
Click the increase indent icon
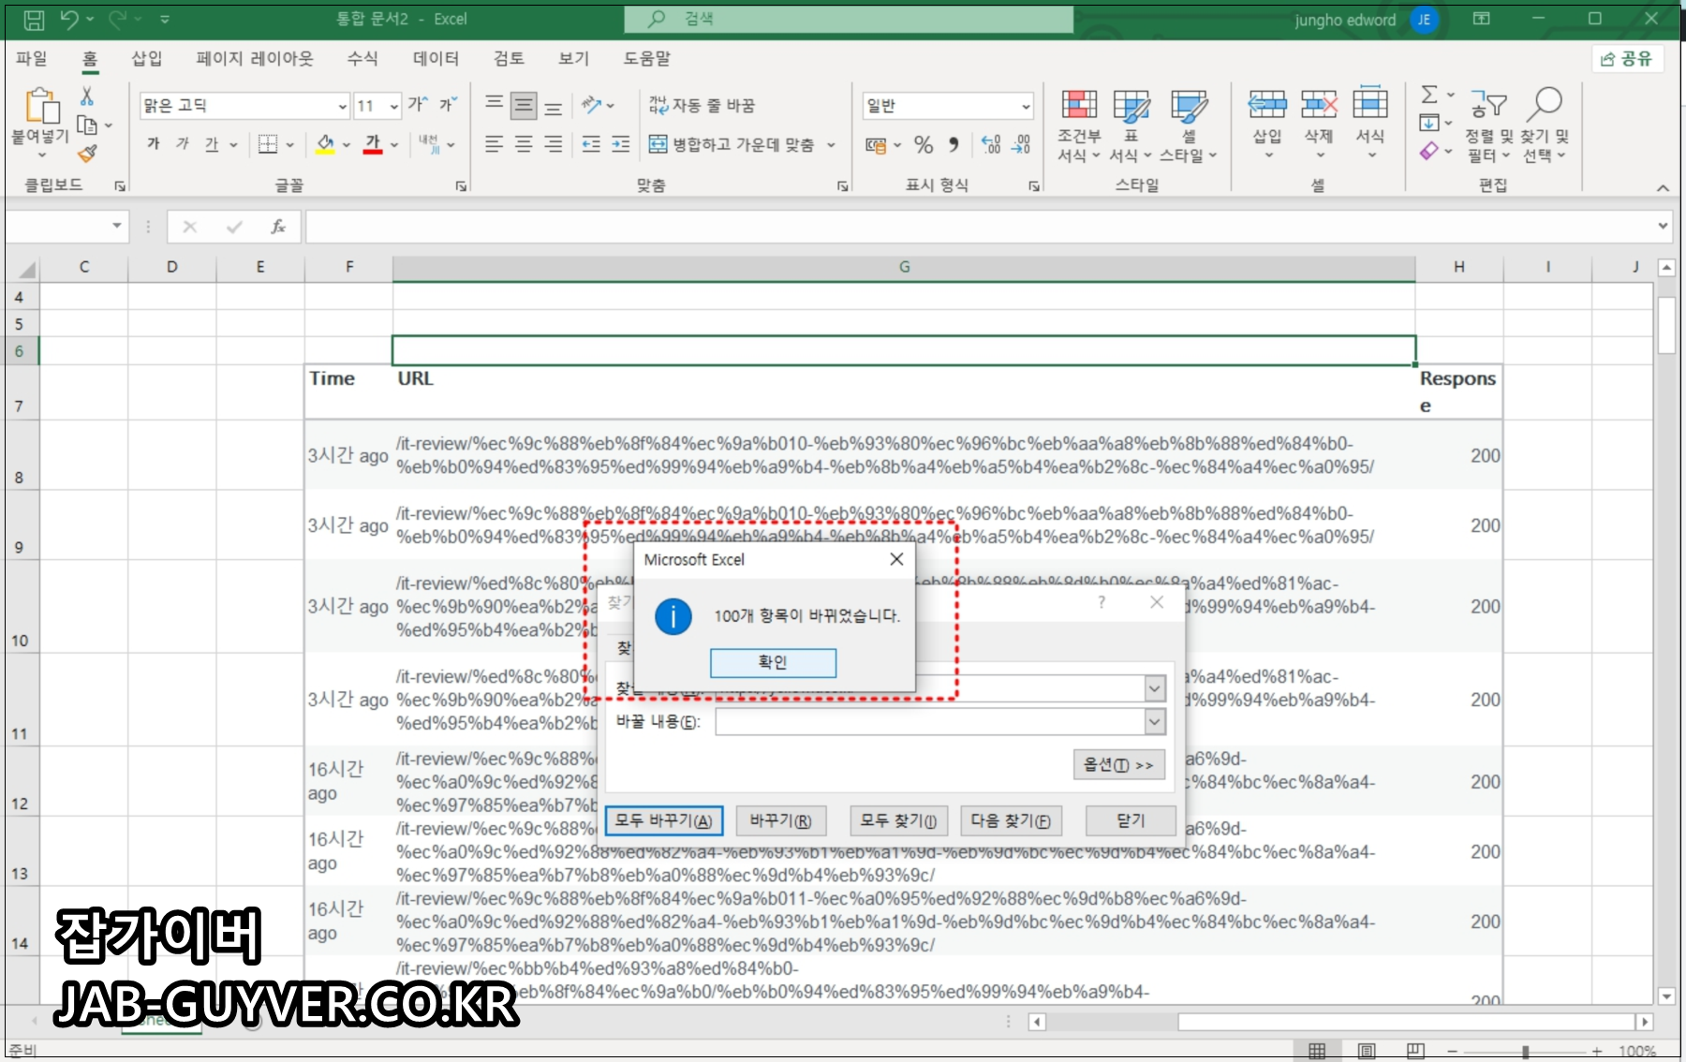coord(621,144)
